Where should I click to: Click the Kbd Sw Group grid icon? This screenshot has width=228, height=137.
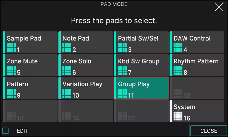(122, 70)
